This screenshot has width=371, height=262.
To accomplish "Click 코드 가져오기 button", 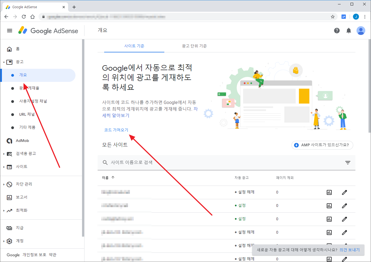I will click(116, 130).
